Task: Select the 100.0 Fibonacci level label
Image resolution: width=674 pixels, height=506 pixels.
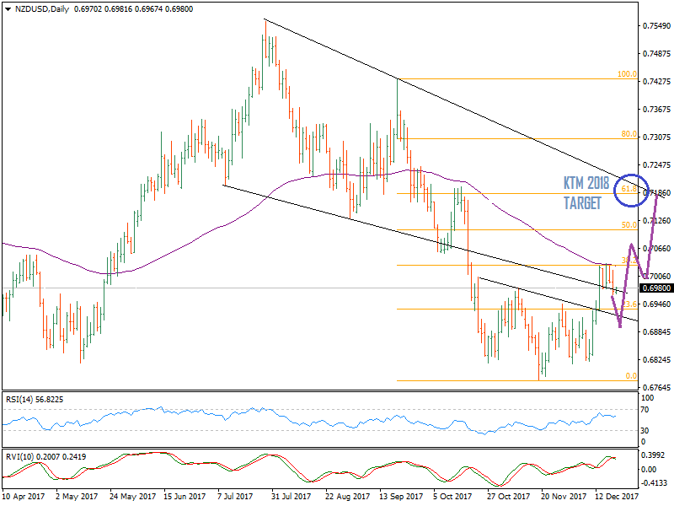Action: (626, 74)
